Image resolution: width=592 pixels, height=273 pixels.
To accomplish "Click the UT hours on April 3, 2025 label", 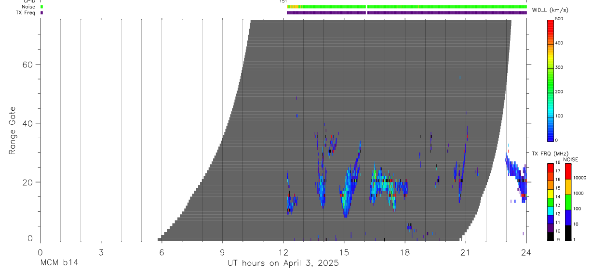I will 283,264.
